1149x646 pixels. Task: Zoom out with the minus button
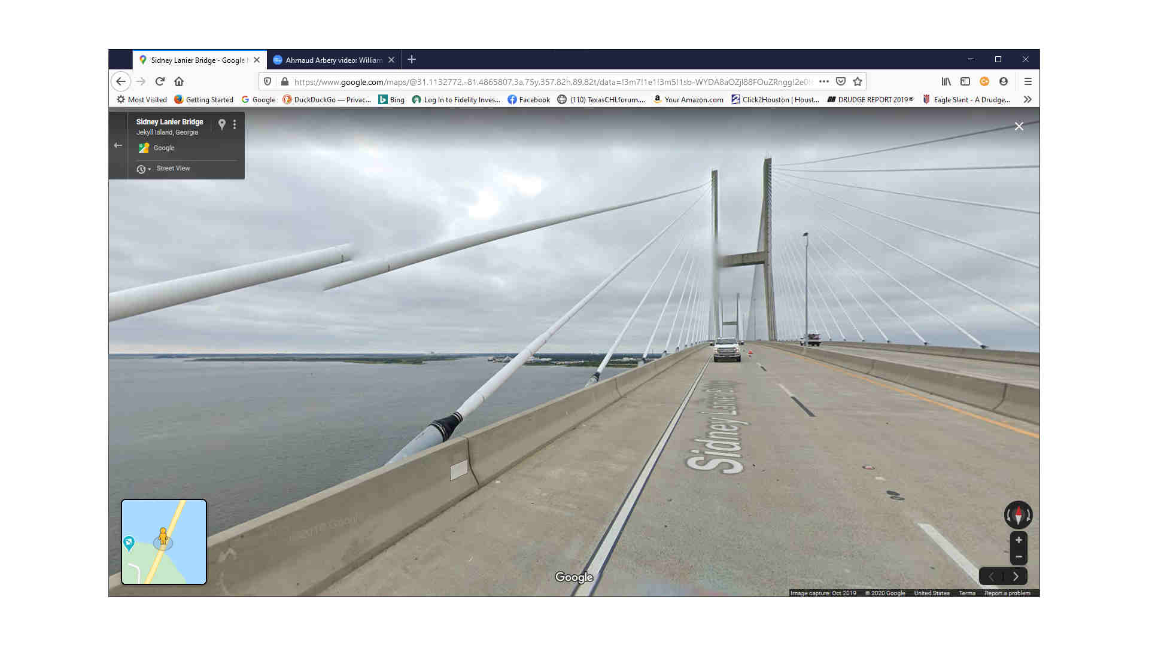1019,557
